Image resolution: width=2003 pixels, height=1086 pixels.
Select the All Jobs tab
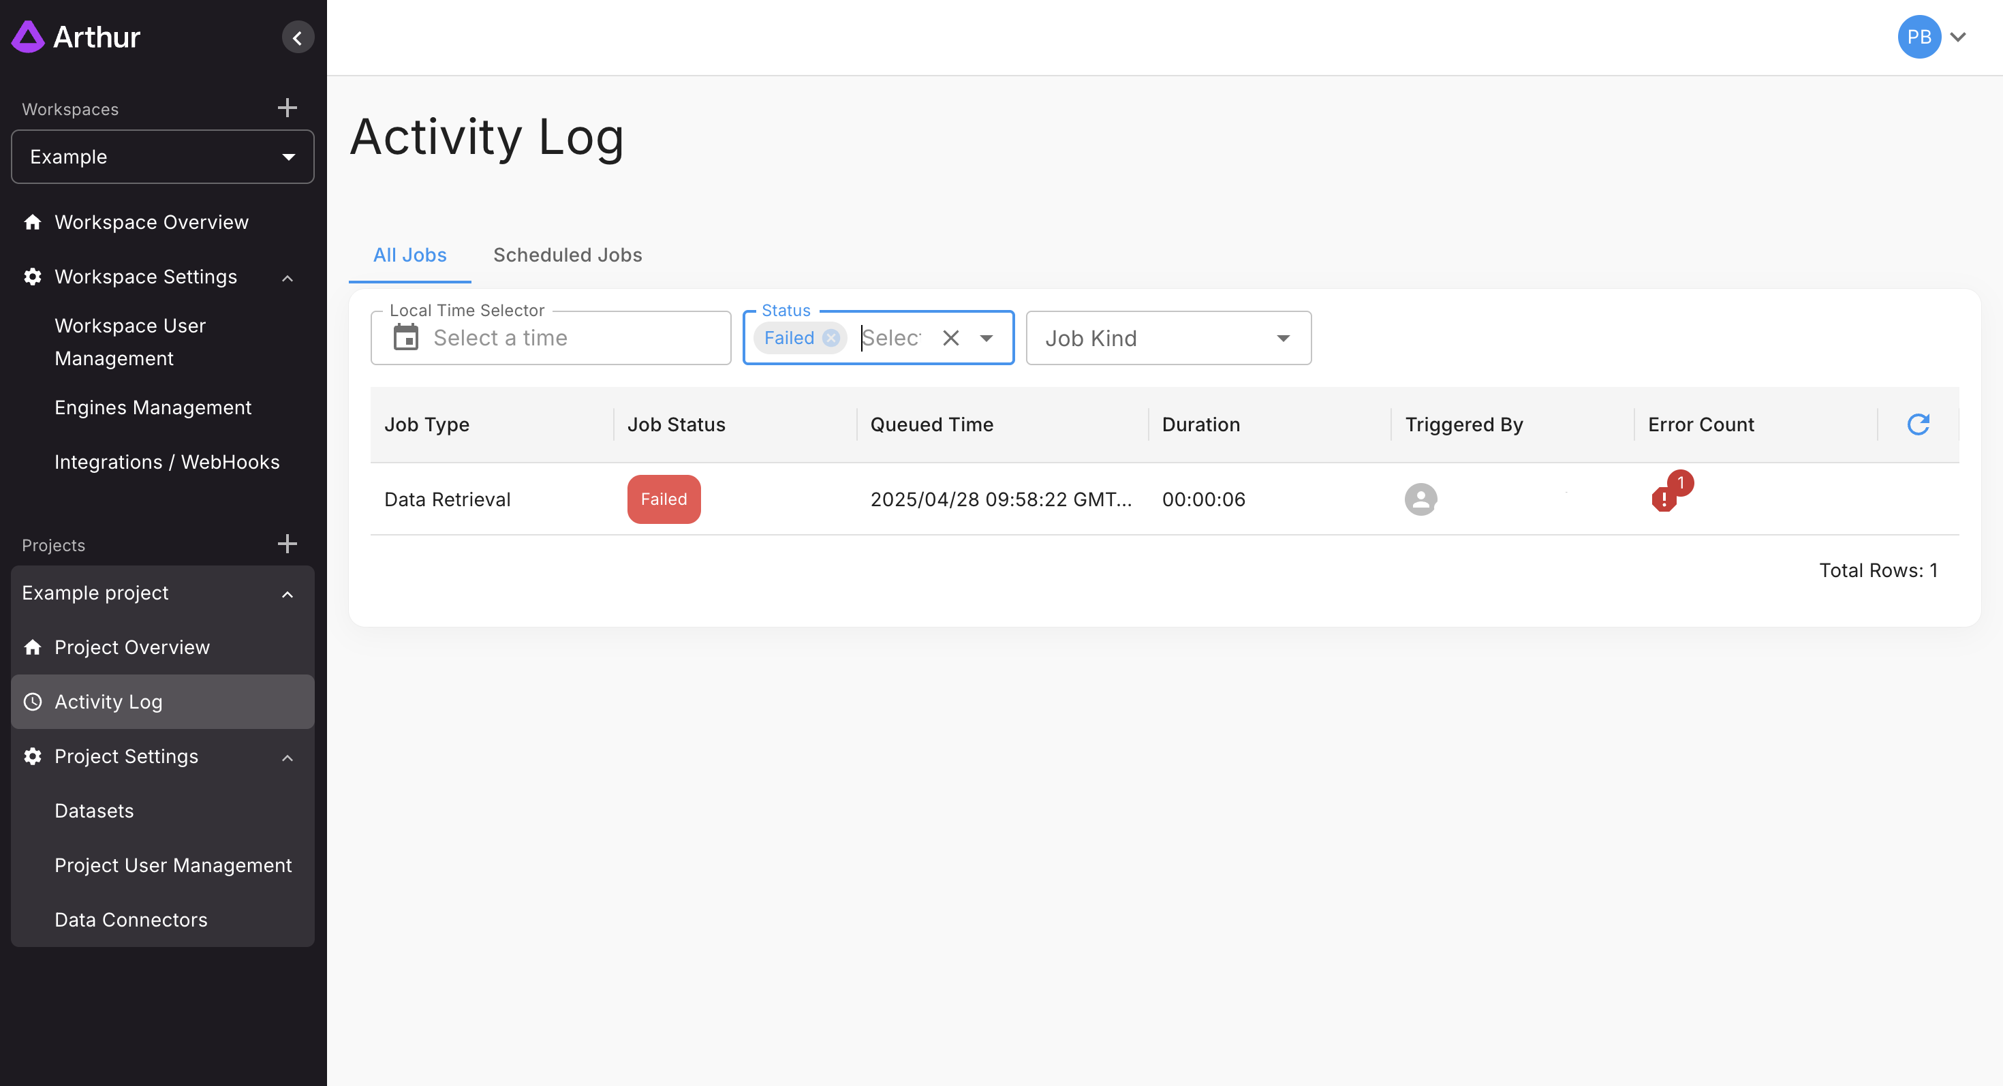pyautogui.click(x=409, y=255)
